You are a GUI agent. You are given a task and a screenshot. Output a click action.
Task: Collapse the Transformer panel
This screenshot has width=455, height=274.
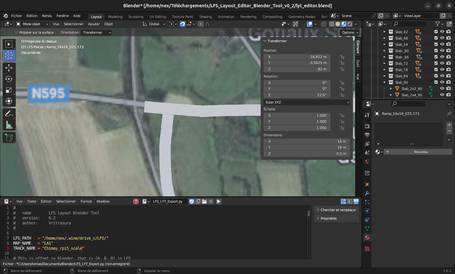point(265,41)
